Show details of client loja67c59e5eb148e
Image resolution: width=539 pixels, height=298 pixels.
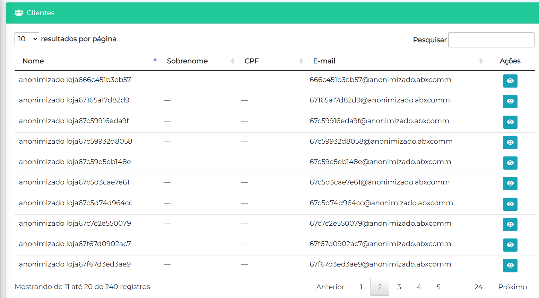tap(510, 163)
